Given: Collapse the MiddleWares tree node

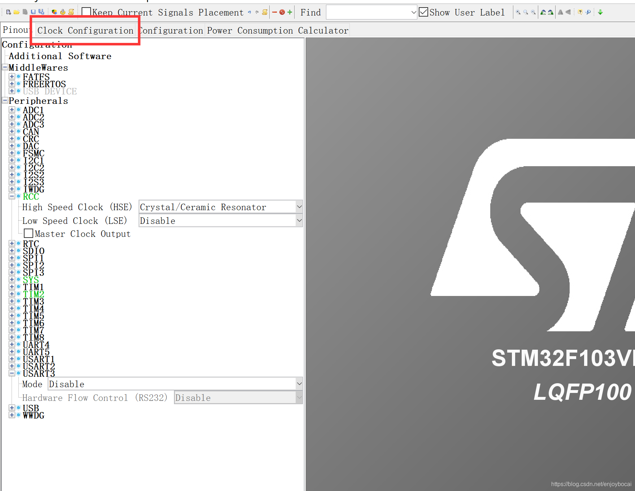Looking at the screenshot, I should point(5,67).
